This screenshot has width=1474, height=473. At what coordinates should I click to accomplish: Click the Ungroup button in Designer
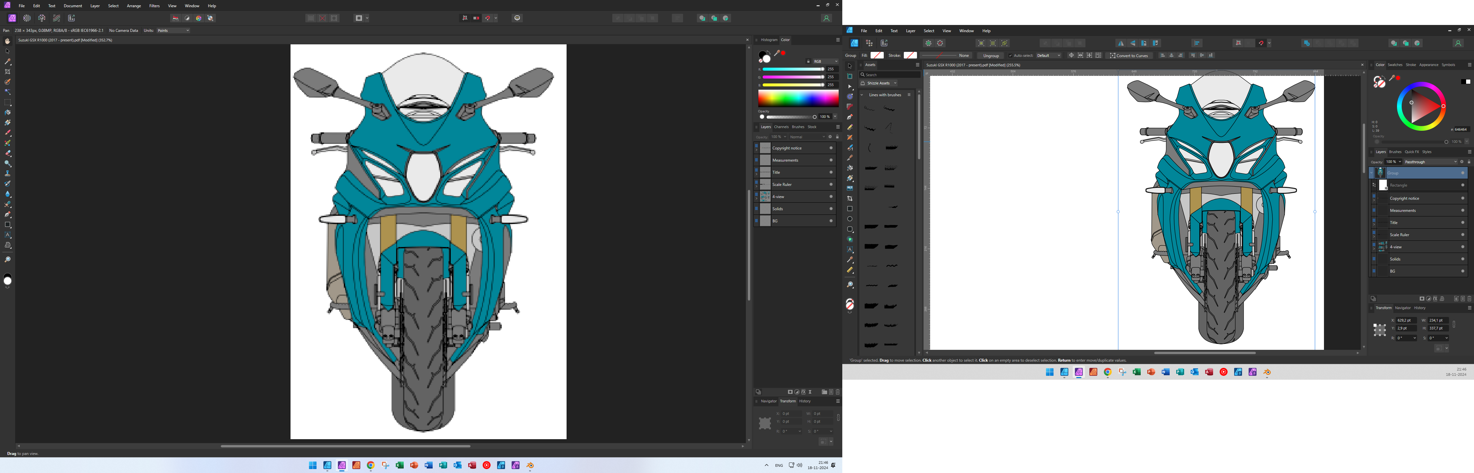[991, 56]
